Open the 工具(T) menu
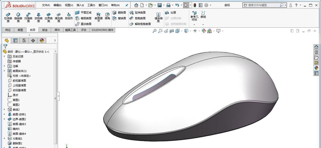The height and width of the screenshot is (148, 321). pos(91,5)
